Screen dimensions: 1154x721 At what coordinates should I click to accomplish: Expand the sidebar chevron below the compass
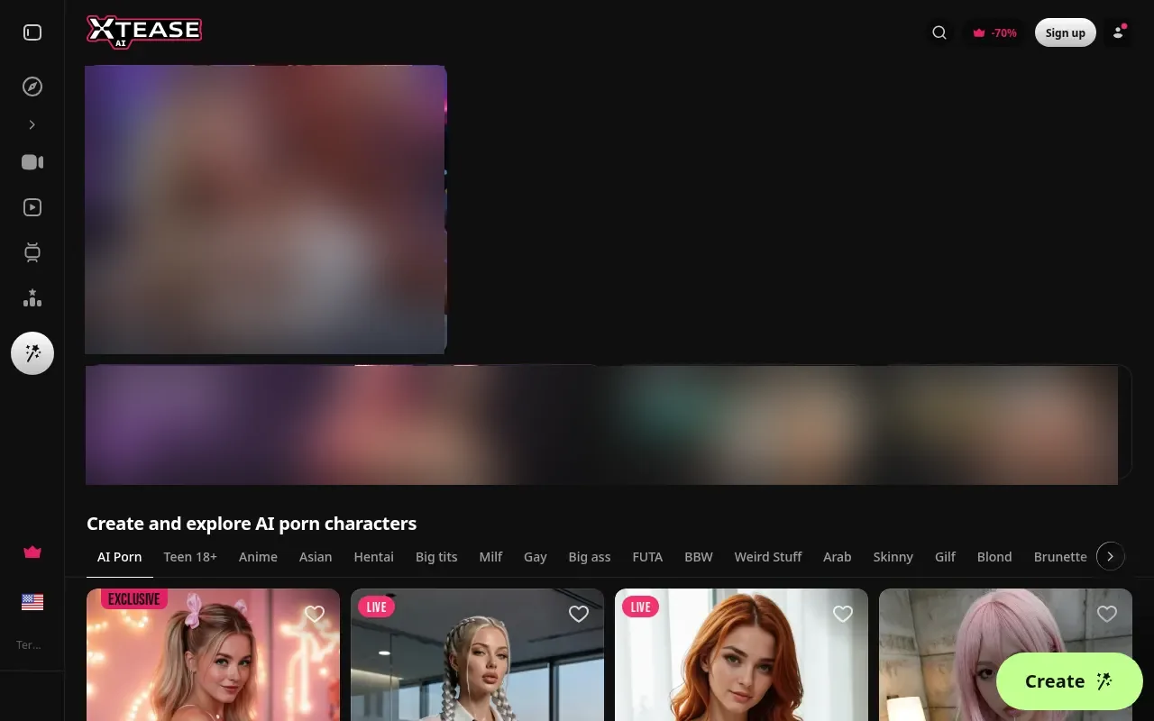coord(32,125)
